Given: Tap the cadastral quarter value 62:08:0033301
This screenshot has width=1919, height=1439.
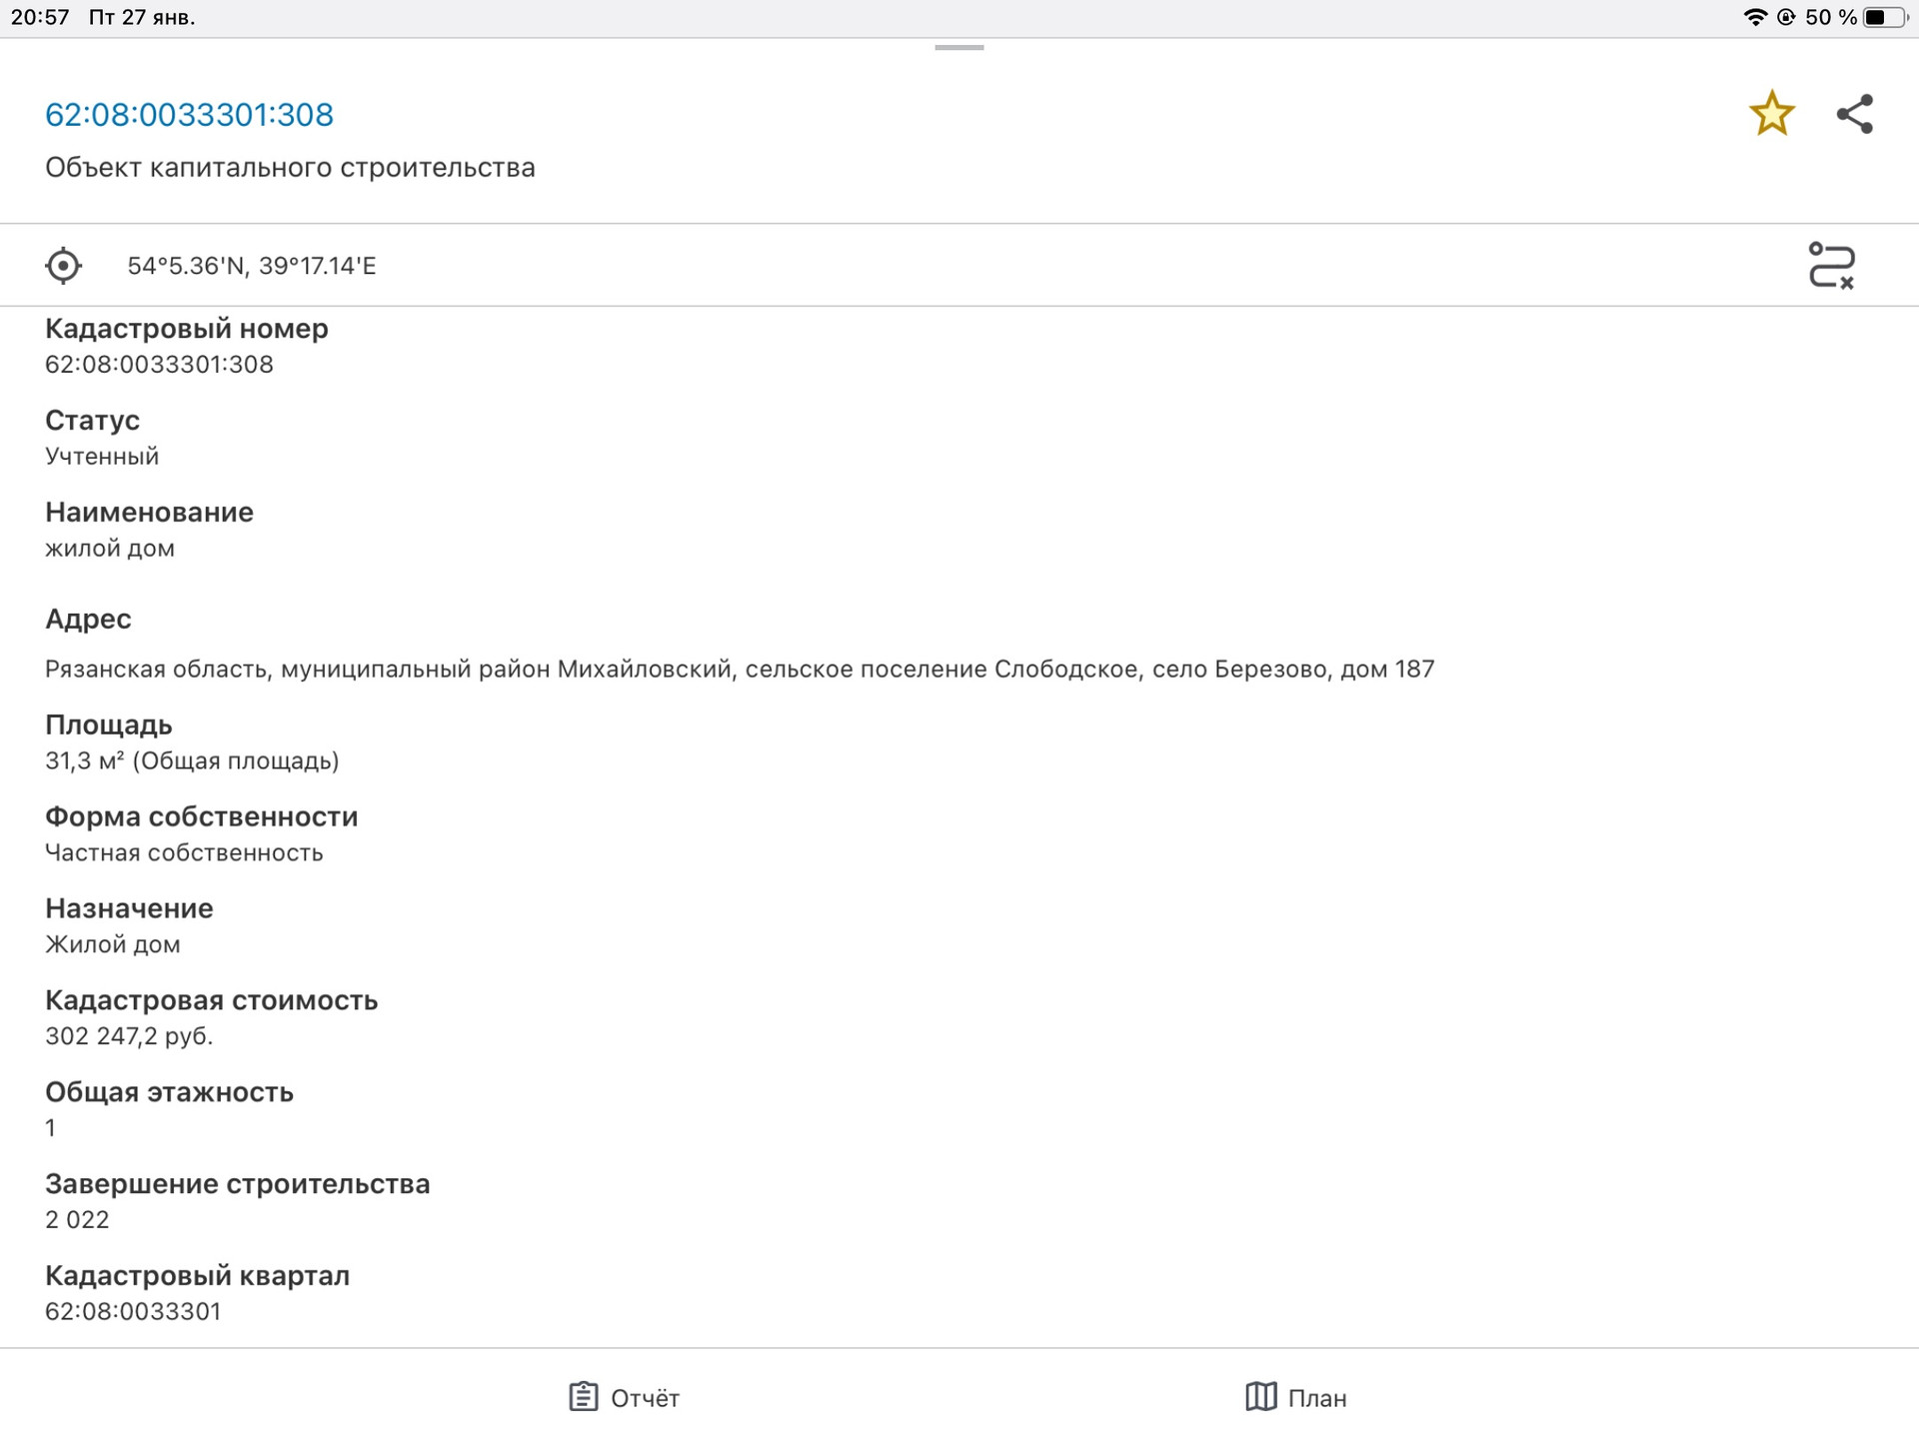Looking at the screenshot, I should [132, 1311].
